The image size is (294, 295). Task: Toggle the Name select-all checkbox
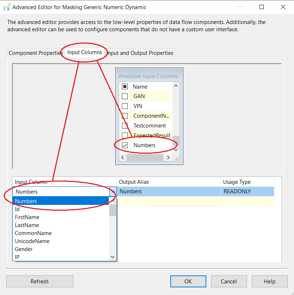click(x=125, y=86)
